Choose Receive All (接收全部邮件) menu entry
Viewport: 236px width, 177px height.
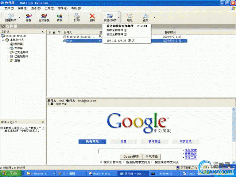pyautogui.click(x=127, y=30)
